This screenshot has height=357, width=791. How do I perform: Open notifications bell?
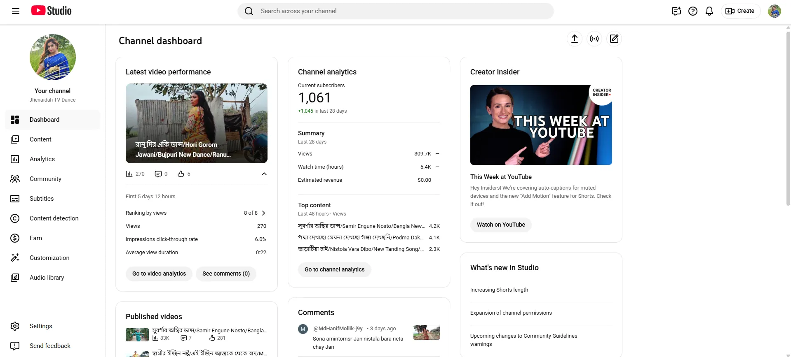(709, 11)
